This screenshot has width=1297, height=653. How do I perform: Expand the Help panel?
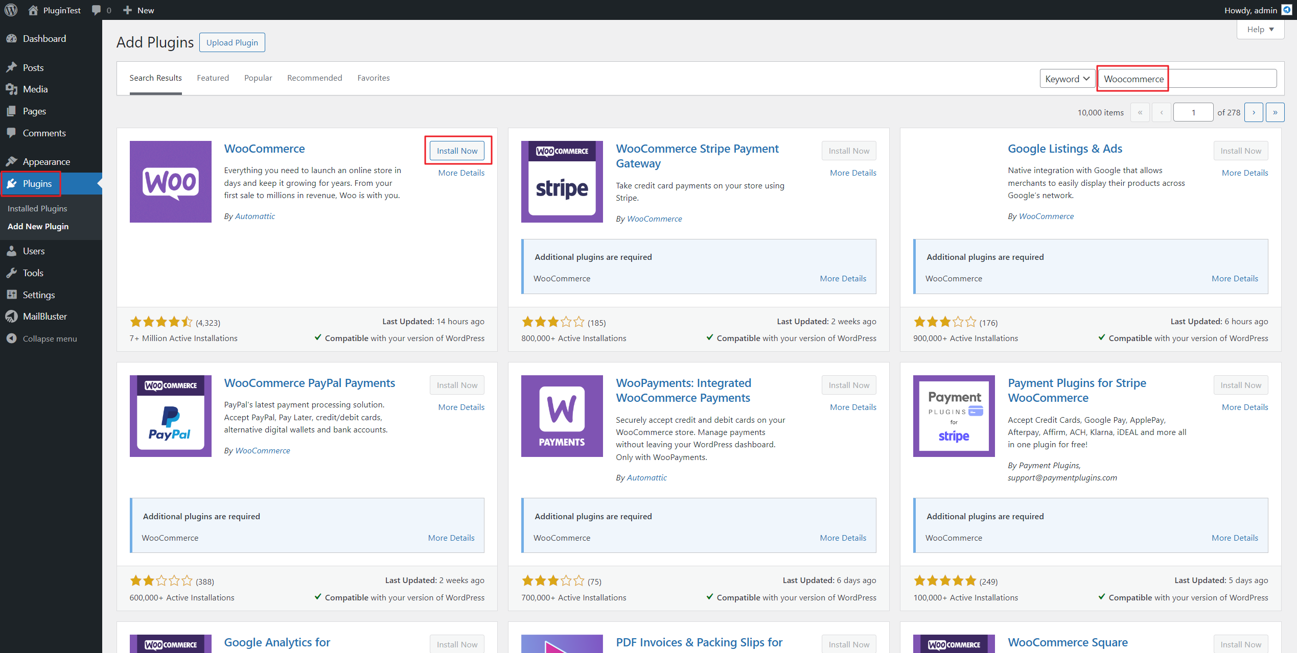pos(1260,30)
